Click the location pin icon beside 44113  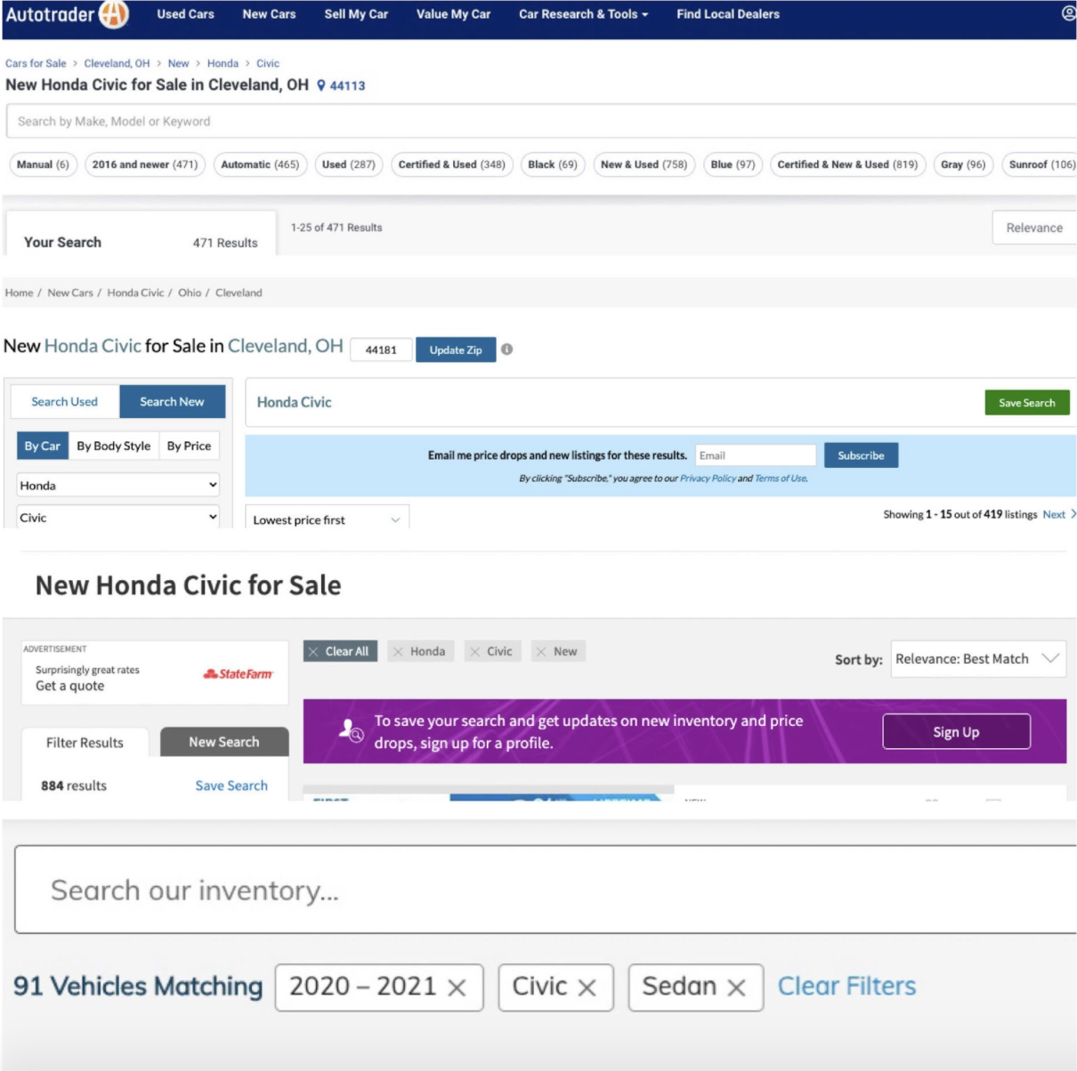pos(321,85)
